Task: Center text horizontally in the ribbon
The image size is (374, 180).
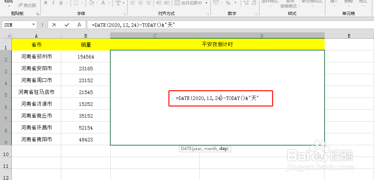Action: [x=141, y=3]
